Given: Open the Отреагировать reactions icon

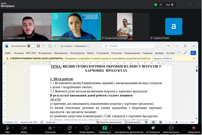Looking at the screenshot, I should (x=87, y=128).
